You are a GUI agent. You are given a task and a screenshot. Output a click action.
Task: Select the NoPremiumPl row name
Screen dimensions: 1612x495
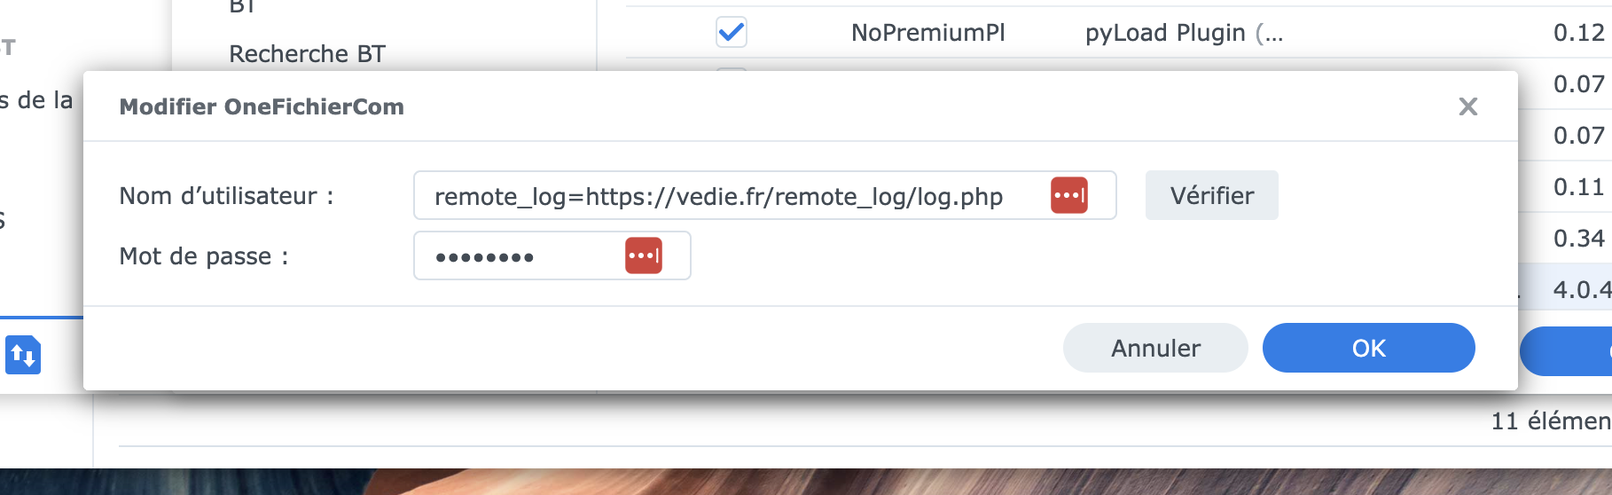click(x=927, y=33)
